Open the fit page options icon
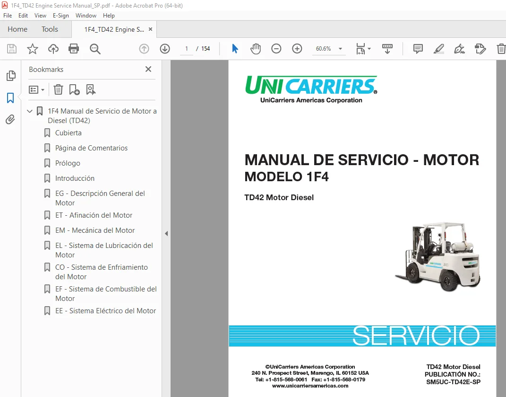 [360, 49]
